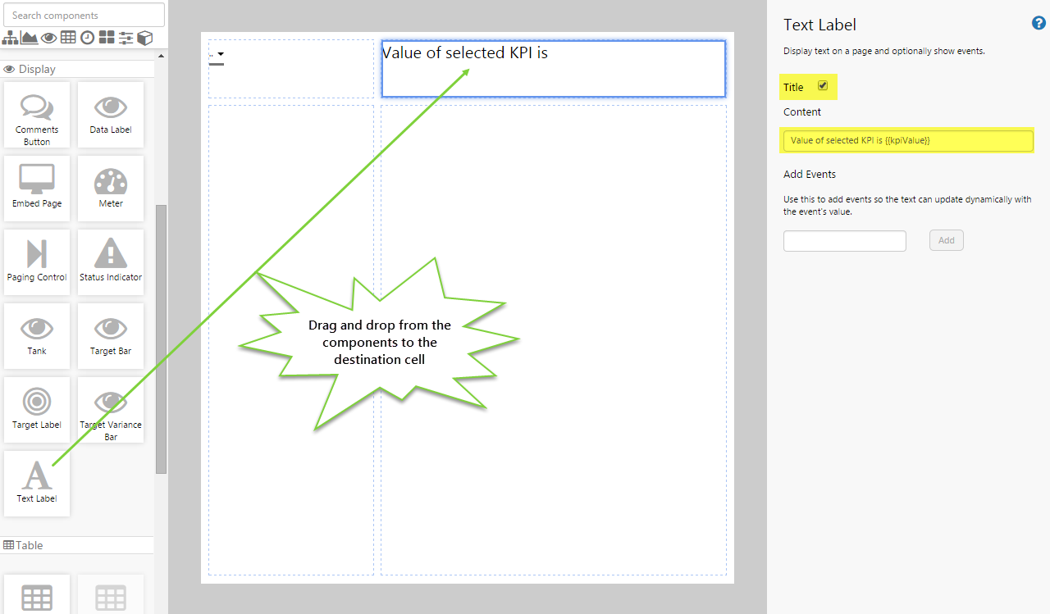Select the chart components category icon
The image size is (1050, 614).
click(x=29, y=38)
